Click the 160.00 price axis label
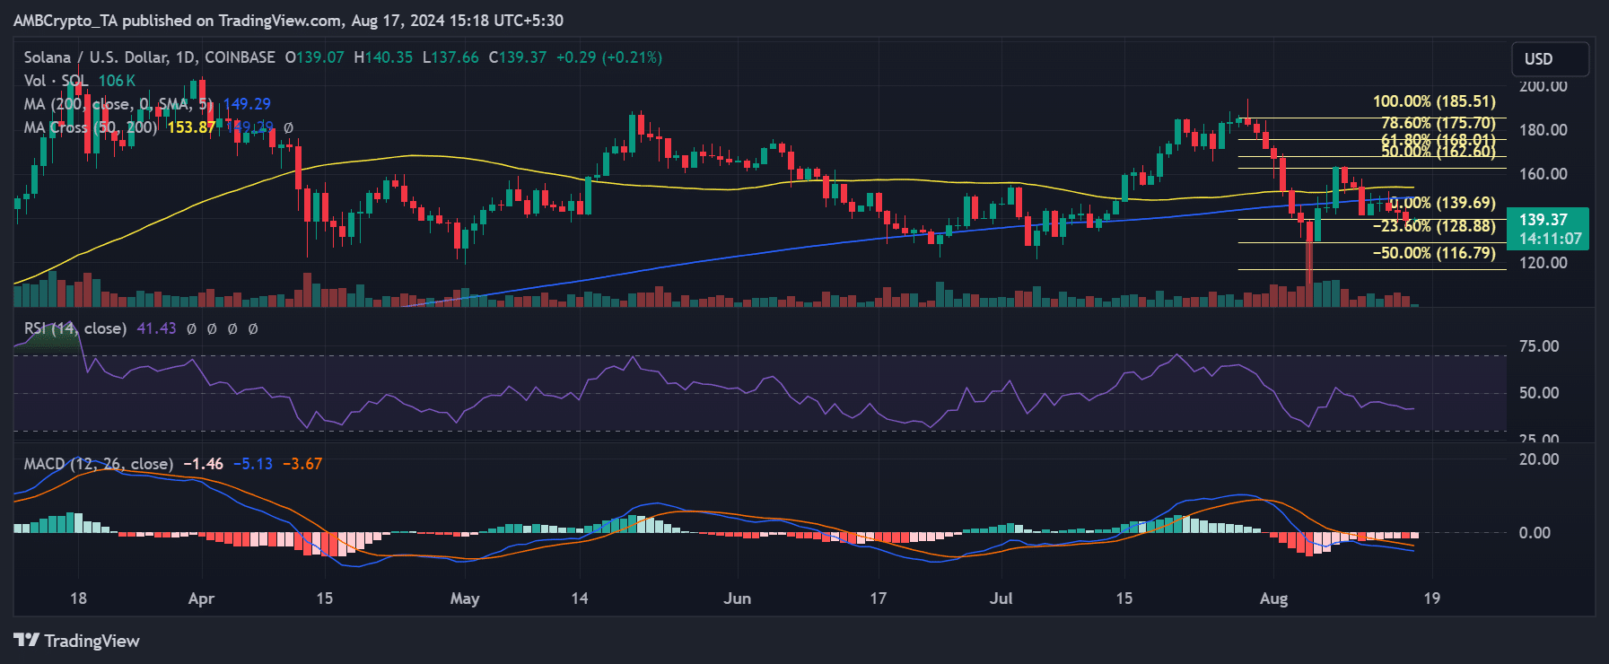 coord(1543,174)
